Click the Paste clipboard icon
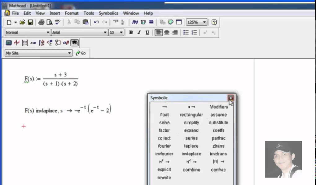 [86, 22]
